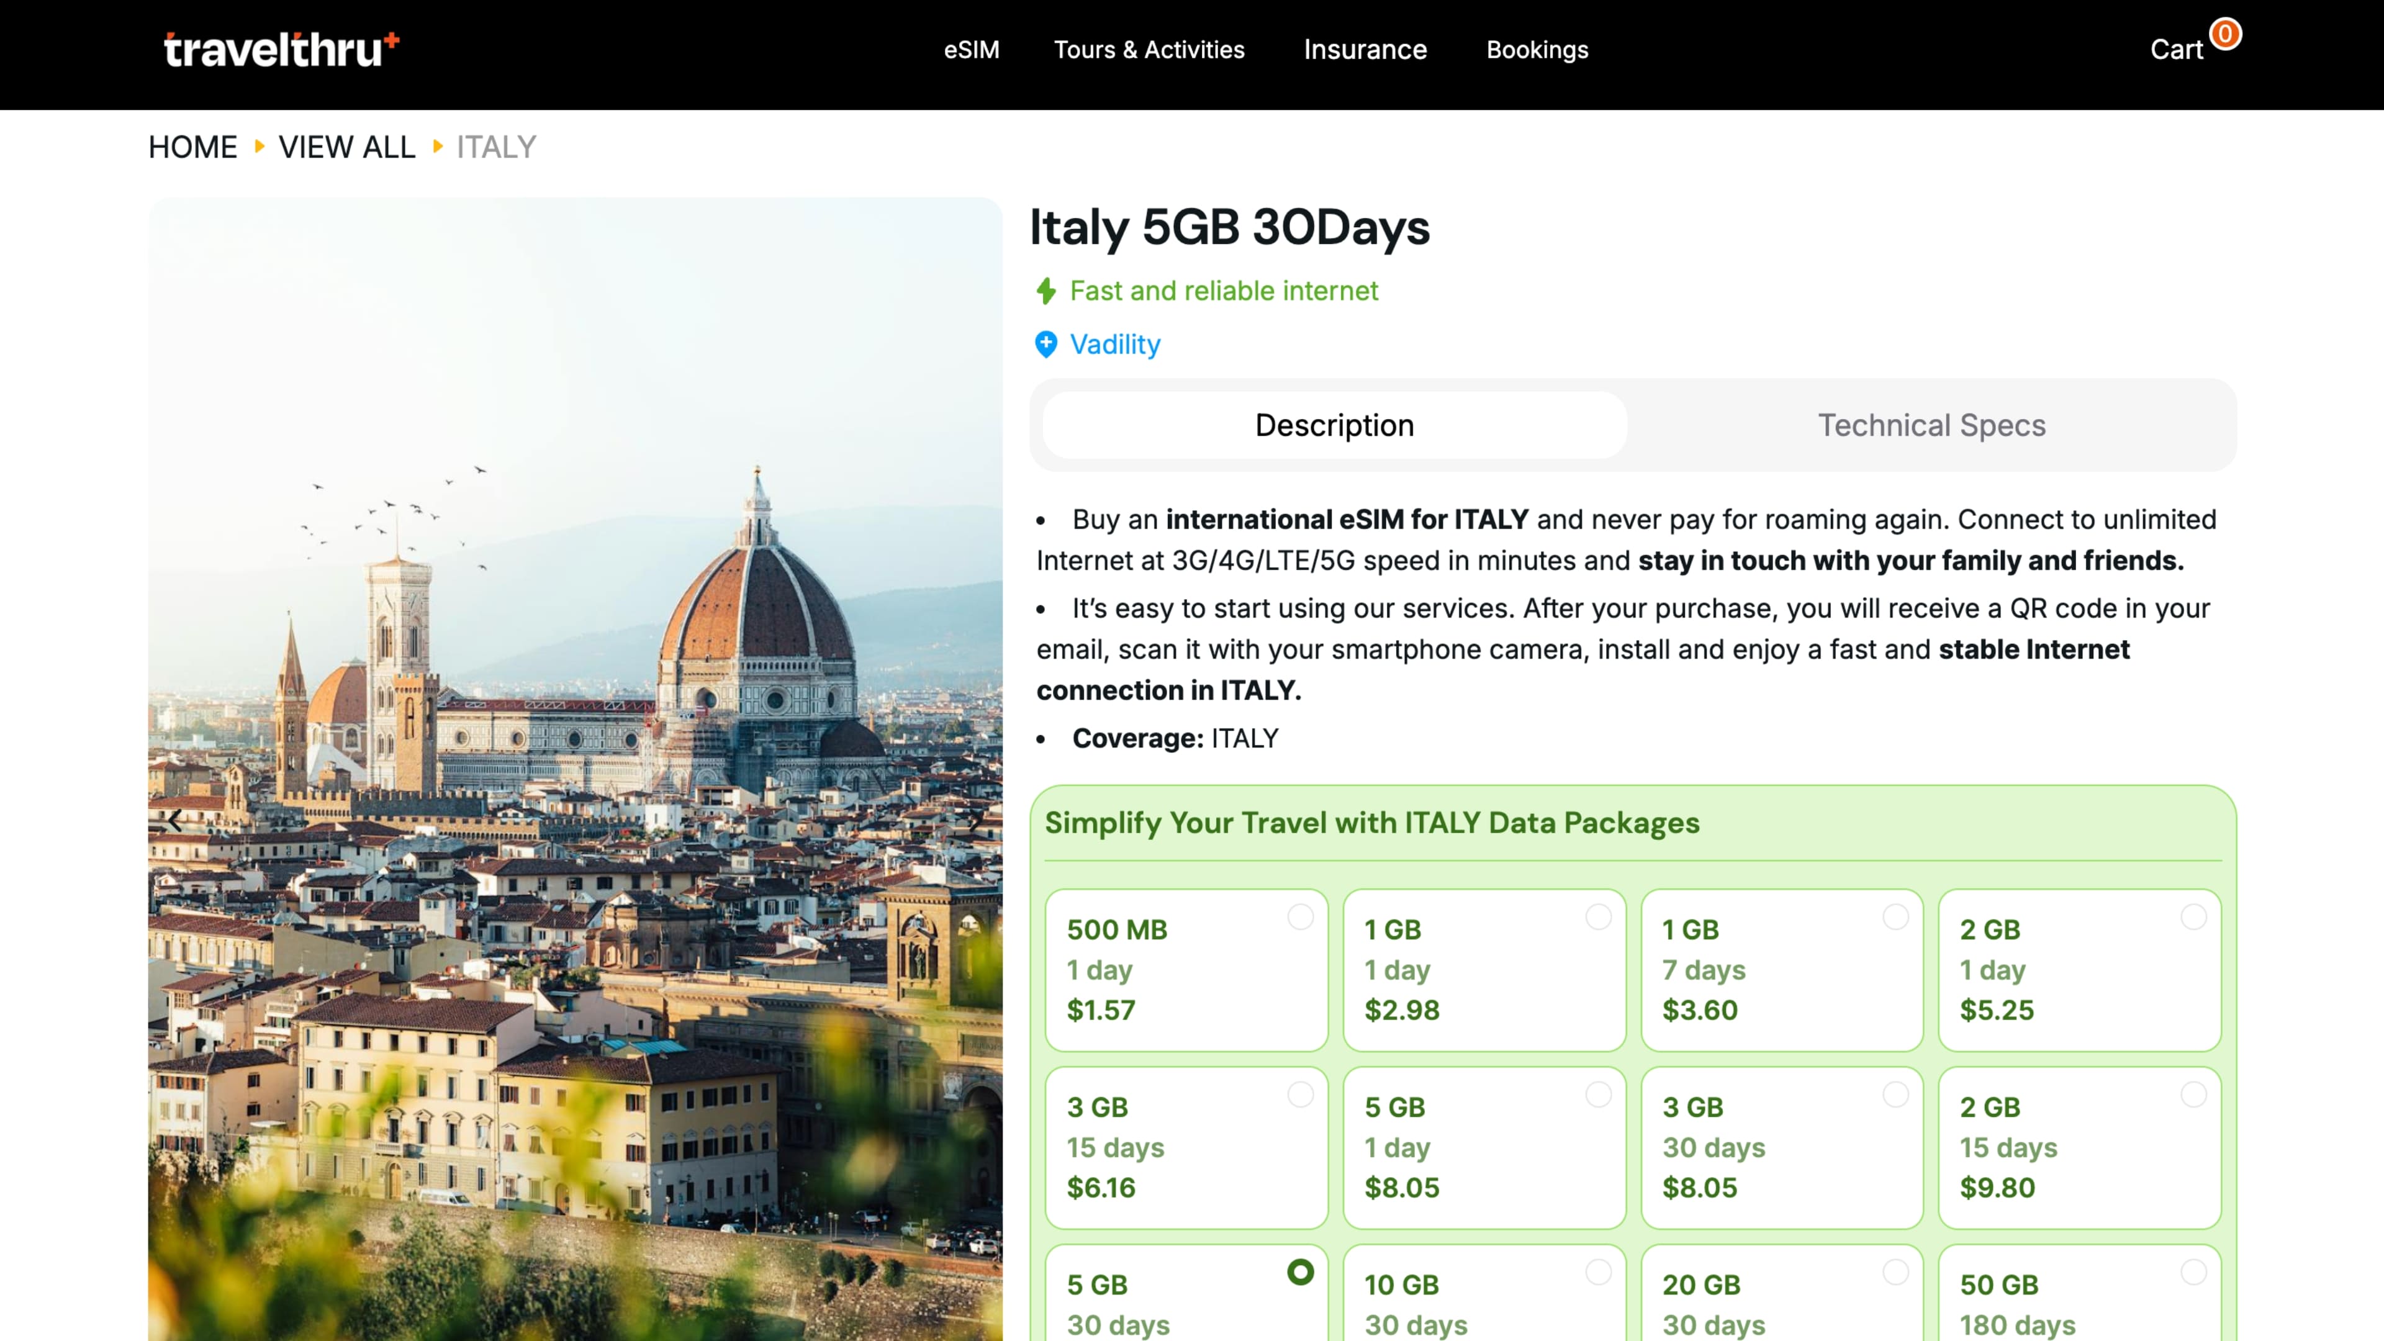The image size is (2384, 1341).
Task: Choose the 1 GB 7 days package
Action: [x=1781, y=969]
